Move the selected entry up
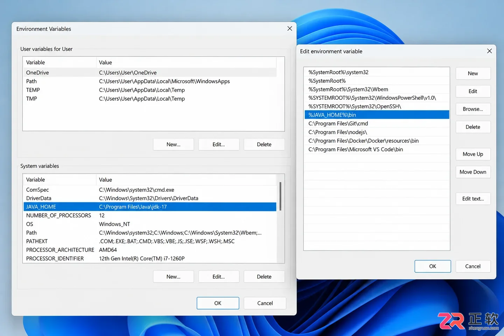Screen dimensions: 504x336 [x=473, y=154]
